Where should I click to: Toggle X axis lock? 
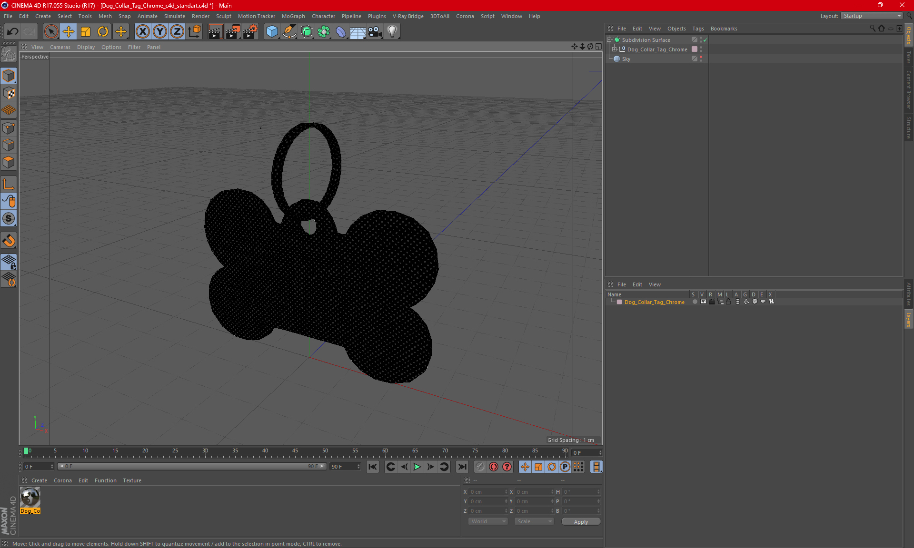pyautogui.click(x=142, y=32)
